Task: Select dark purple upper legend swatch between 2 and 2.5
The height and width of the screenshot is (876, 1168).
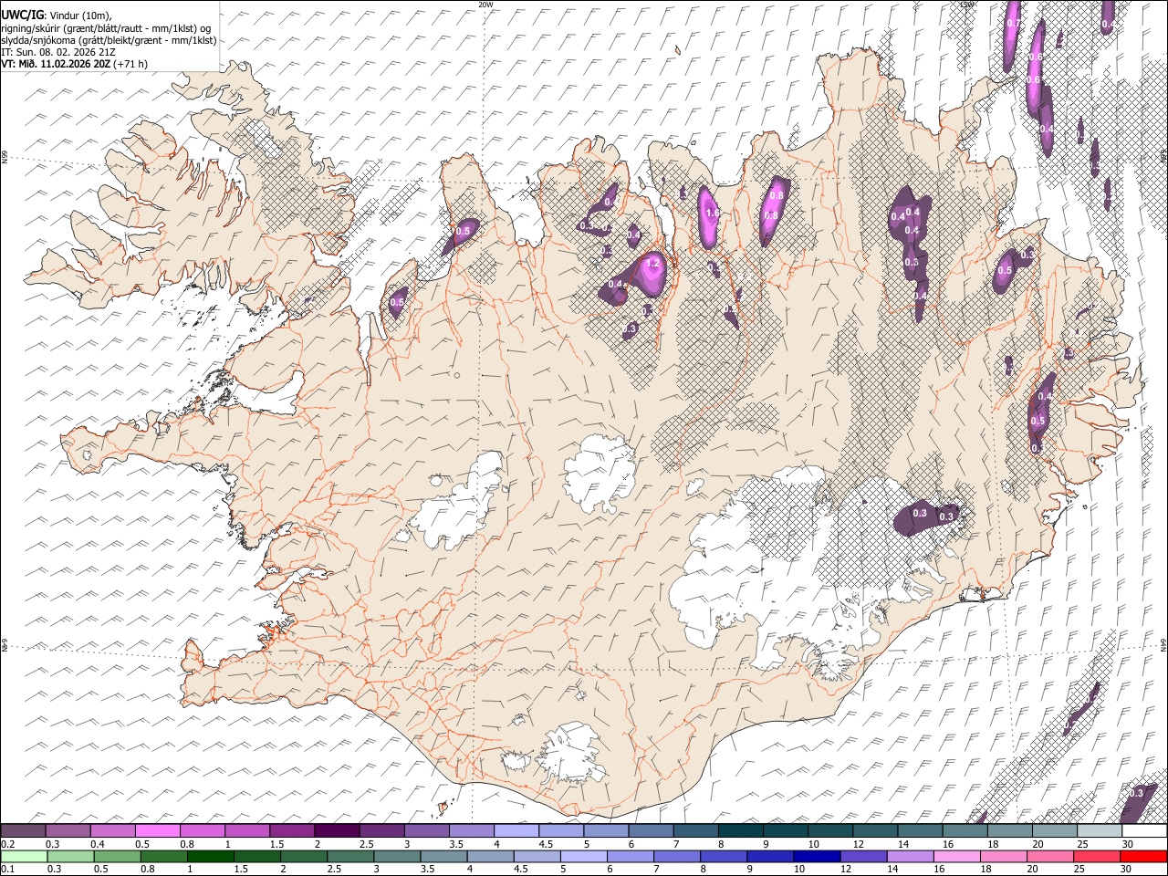Action: click(337, 830)
